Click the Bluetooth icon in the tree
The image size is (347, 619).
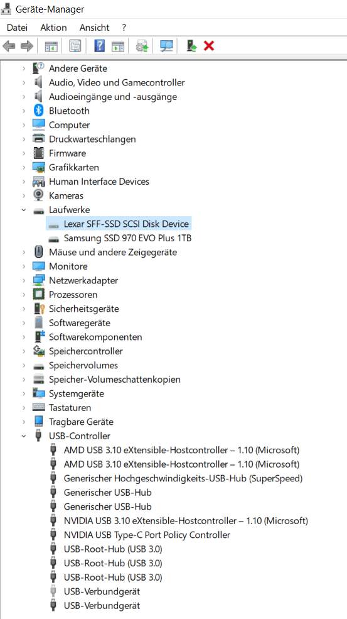click(x=39, y=111)
